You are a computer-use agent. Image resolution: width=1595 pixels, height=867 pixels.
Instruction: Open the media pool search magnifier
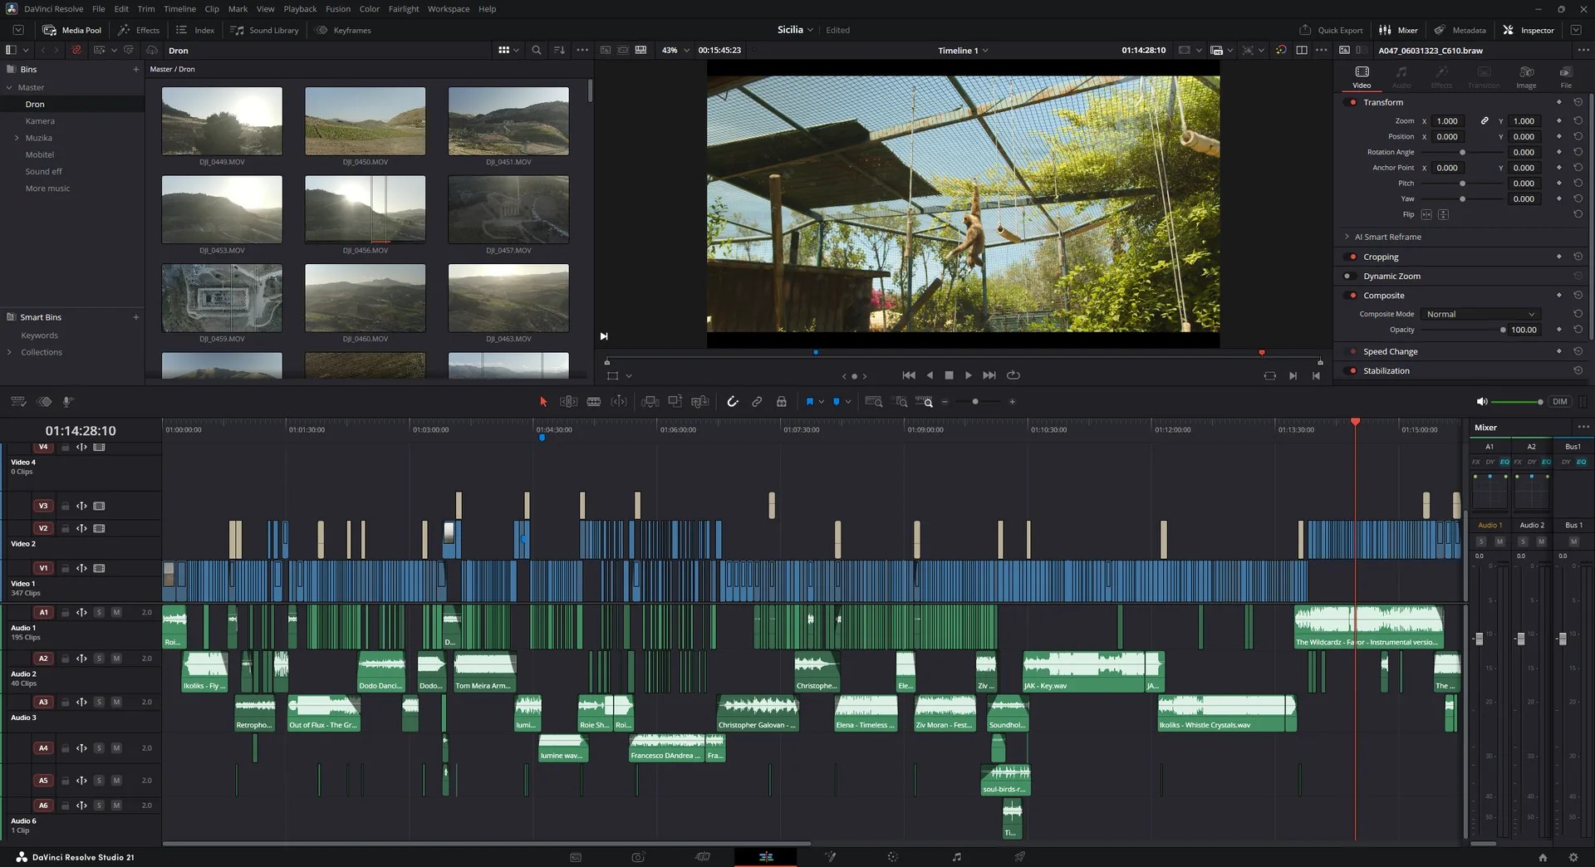coord(537,51)
